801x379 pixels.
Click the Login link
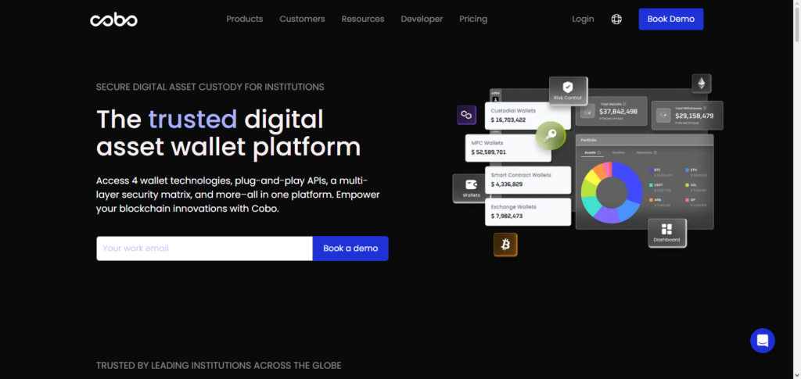click(x=583, y=19)
